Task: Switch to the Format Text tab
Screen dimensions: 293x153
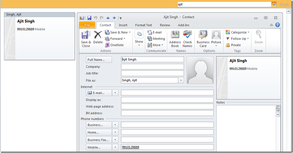Action: [144, 25]
